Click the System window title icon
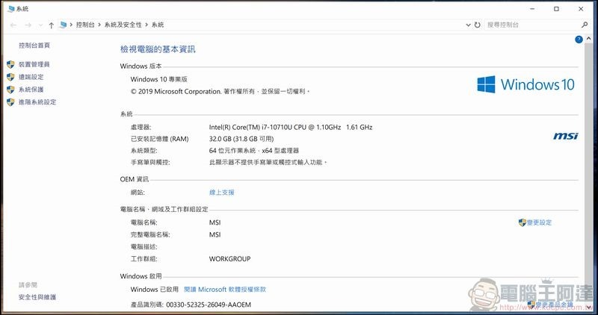Viewport: 598px width, 315px height. 11,9
